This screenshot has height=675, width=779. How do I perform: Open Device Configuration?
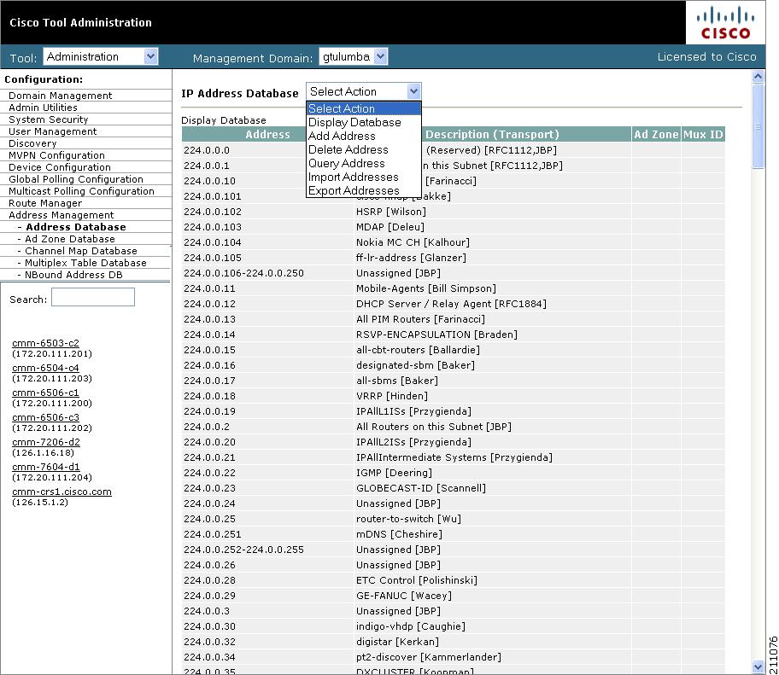(60, 167)
